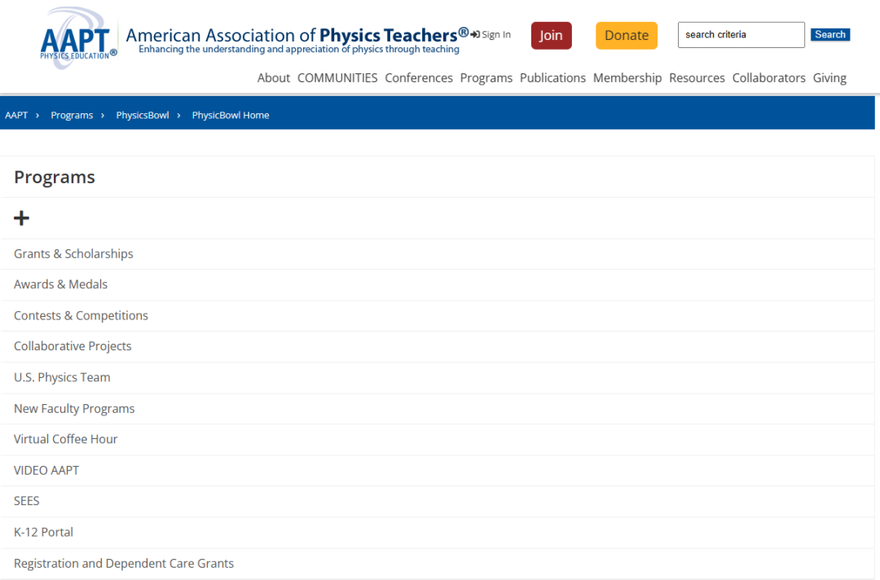Screen dimensions: 880x580
Task: Click the AAPT breadcrumb link
Action: tap(16, 115)
